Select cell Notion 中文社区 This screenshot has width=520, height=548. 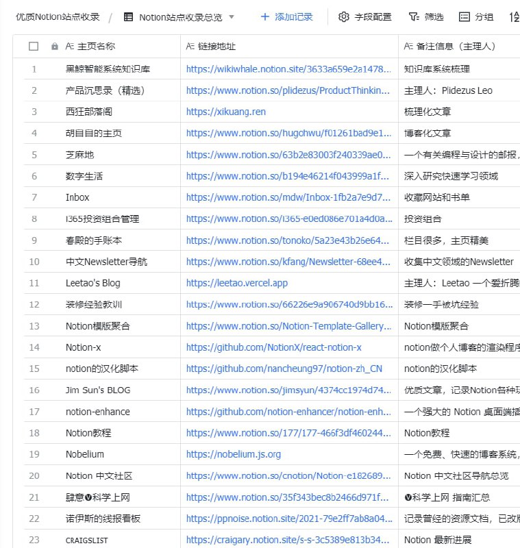[99, 476]
